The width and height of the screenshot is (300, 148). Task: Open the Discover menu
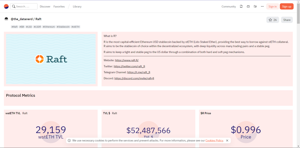point(45,6)
